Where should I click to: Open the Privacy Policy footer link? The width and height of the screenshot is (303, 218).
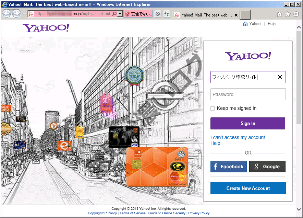coord(199,213)
